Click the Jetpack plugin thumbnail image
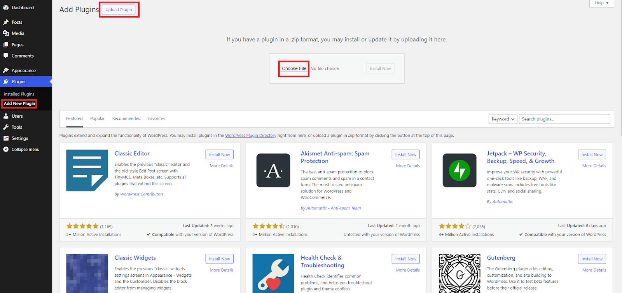This screenshot has width=622, height=293. pyautogui.click(x=460, y=170)
